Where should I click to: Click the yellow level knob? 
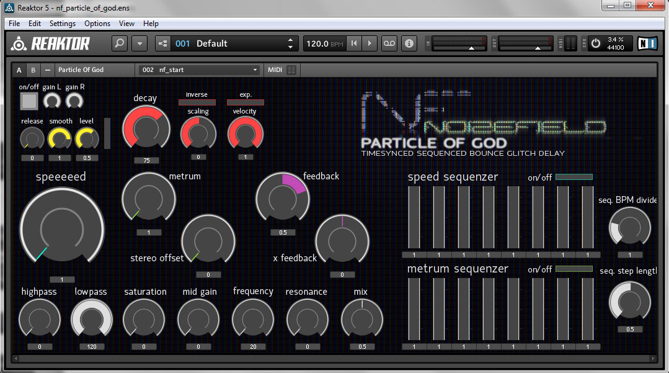(87, 139)
